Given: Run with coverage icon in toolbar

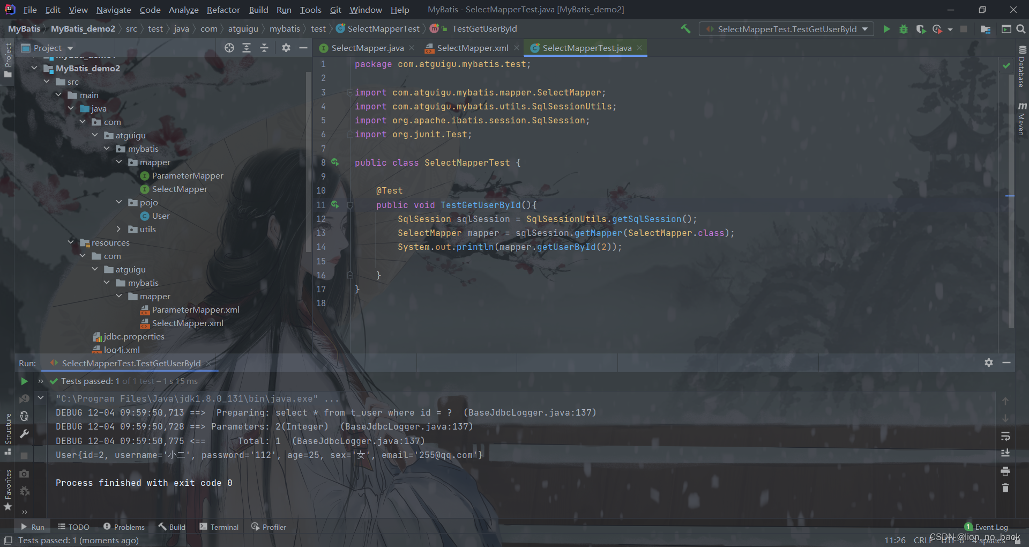Looking at the screenshot, I should [921, 29].
